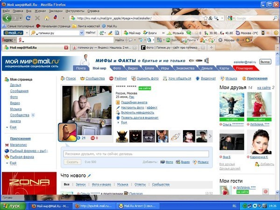The image size is (280, 210).
Task: Open Приложения shortcut in top bar
Action: coord(255,78)
